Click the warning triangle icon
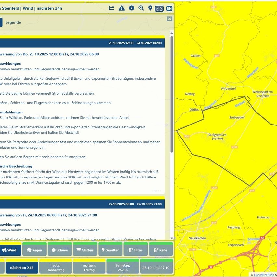The width and height of the screenshot is (277, 277). tap(122, 8)
